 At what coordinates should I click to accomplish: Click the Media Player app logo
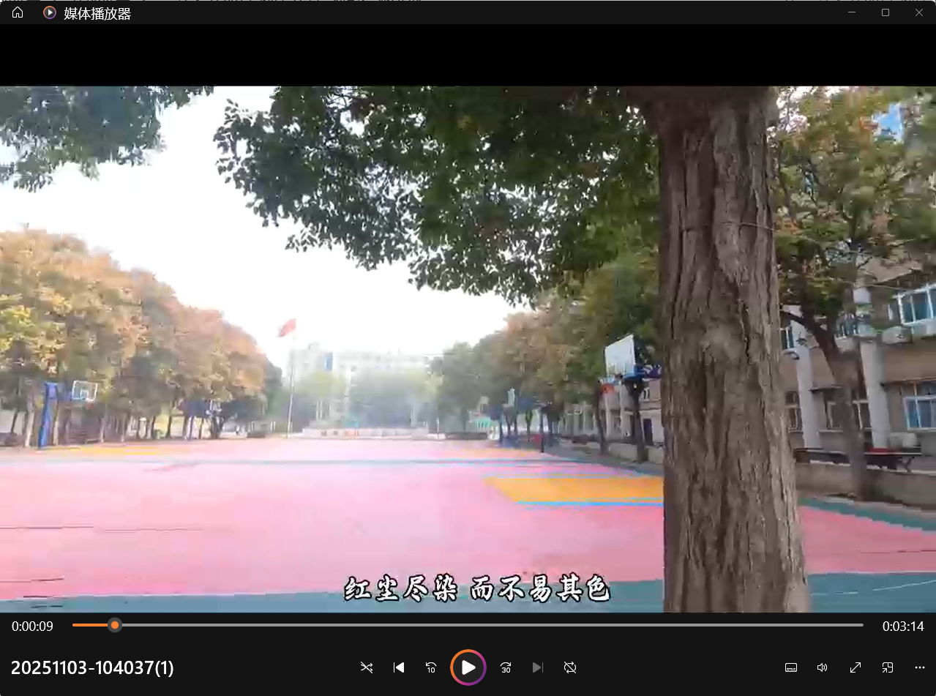(x=50, y=12)
